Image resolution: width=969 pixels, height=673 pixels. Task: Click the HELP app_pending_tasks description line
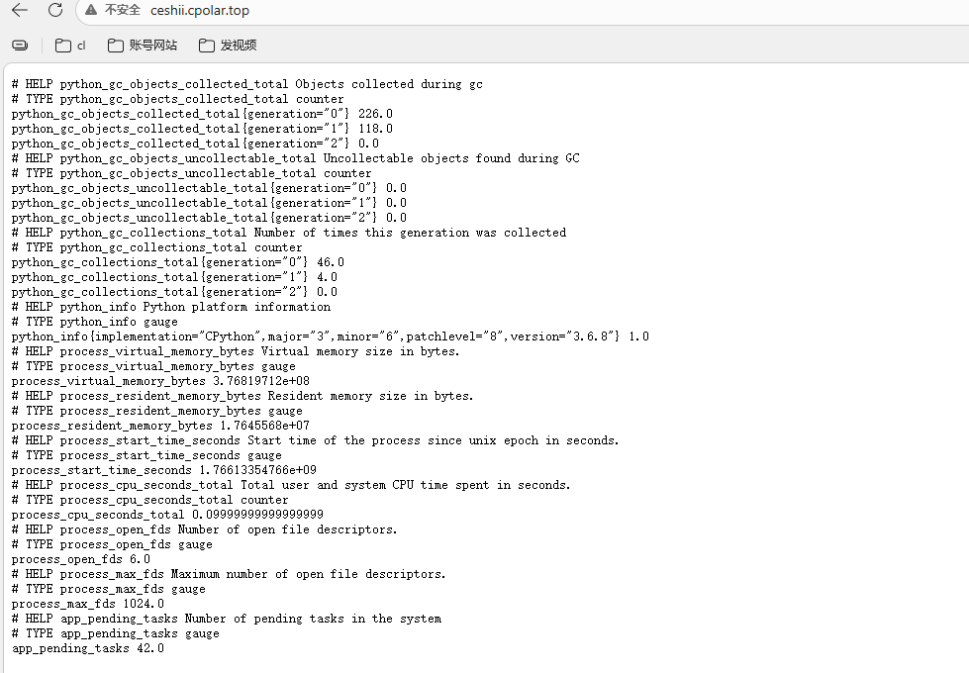227,619
